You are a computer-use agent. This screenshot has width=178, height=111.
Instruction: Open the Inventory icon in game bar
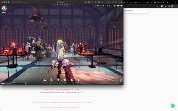72,80
